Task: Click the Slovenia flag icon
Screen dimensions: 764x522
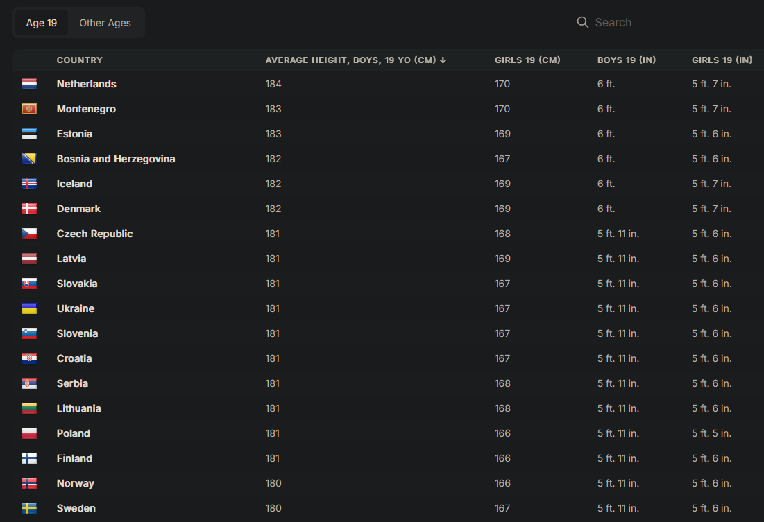Action: [29, 333]
